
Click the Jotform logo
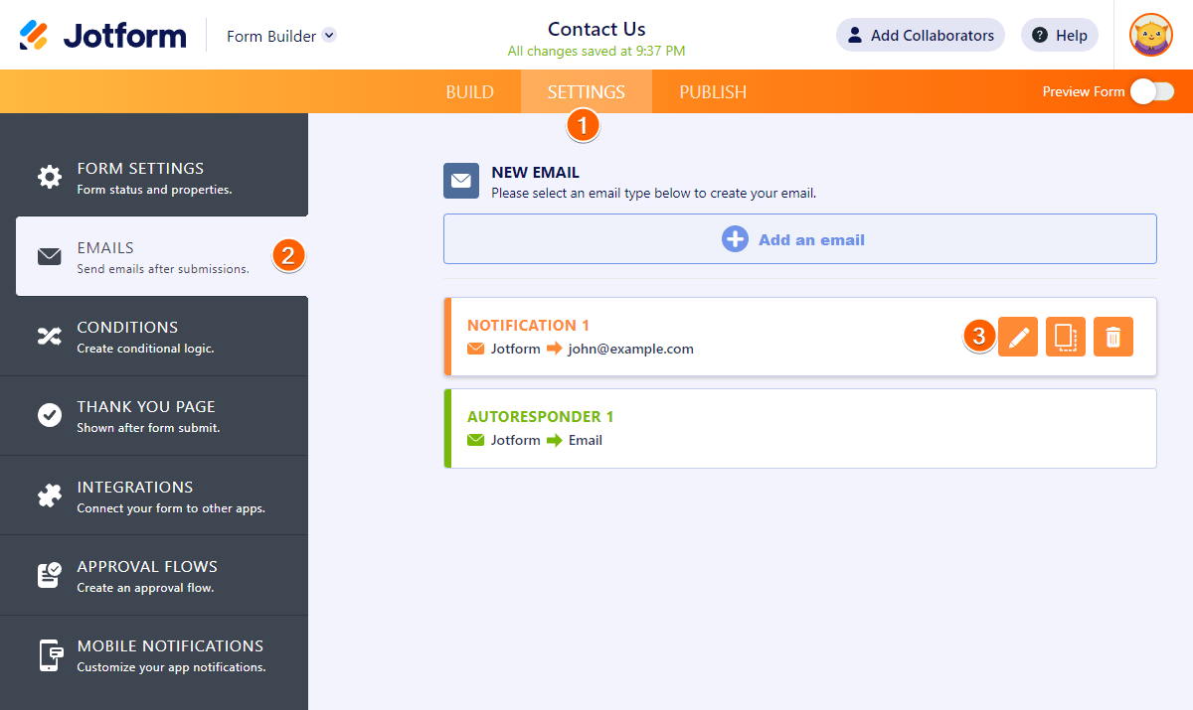click(103, 36)
